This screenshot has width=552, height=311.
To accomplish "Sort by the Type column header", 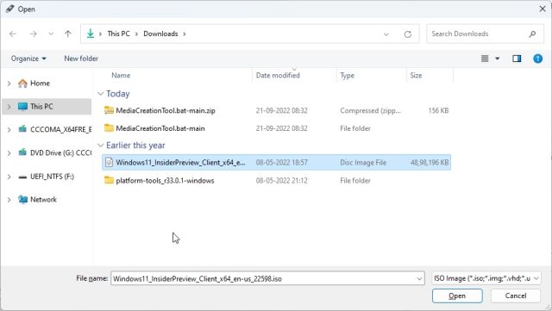I will tap(347, 75).
